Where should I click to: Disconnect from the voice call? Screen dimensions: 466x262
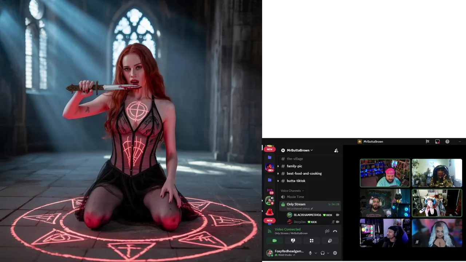coord(335,231)
